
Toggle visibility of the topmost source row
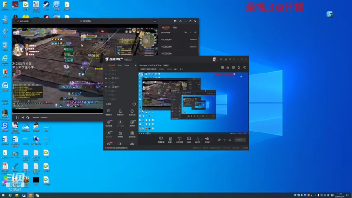[x=106, y=70]
